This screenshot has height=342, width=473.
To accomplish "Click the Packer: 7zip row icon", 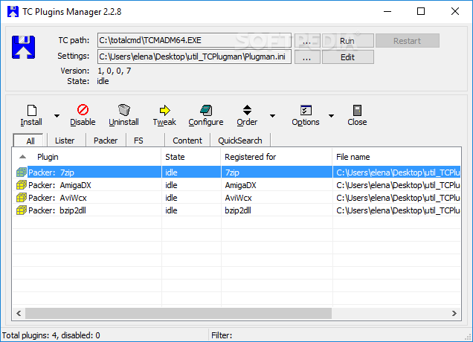I will (21, 172).
